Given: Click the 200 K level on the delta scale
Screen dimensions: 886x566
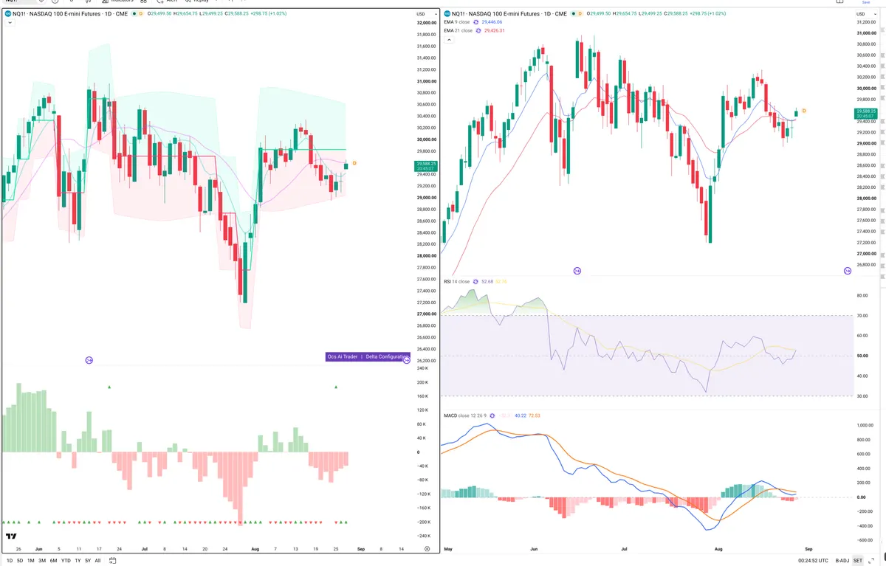Looking at the screenshot, I should [x=423, y=382].
